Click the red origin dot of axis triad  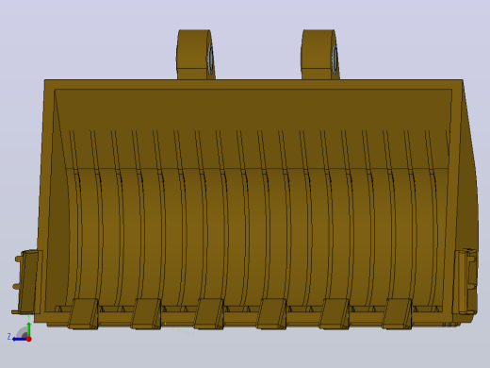point(29,339)
